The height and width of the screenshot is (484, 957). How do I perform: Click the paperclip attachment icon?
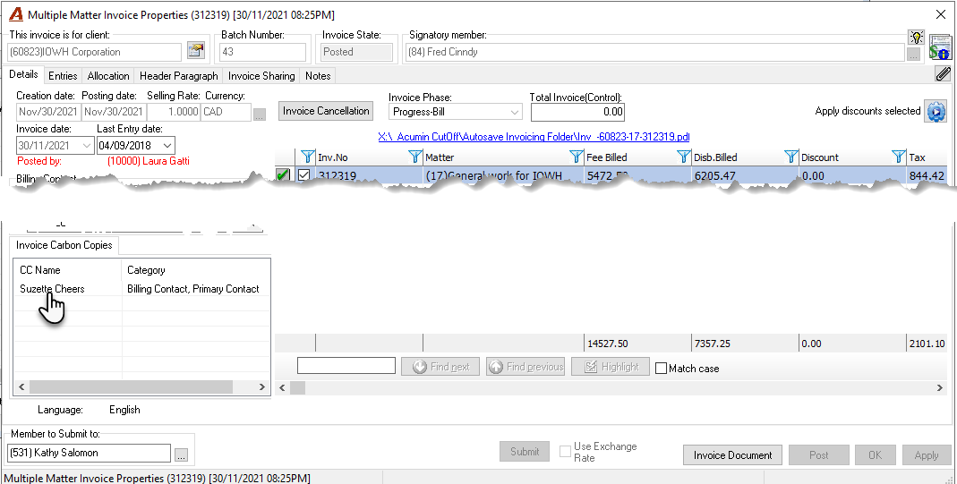point(943,74)
